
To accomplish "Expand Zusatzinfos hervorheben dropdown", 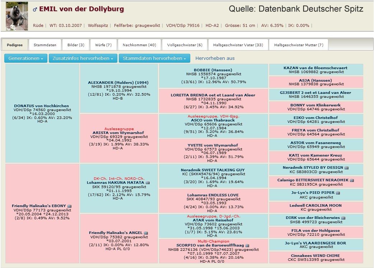I will (x=83, y=58).
